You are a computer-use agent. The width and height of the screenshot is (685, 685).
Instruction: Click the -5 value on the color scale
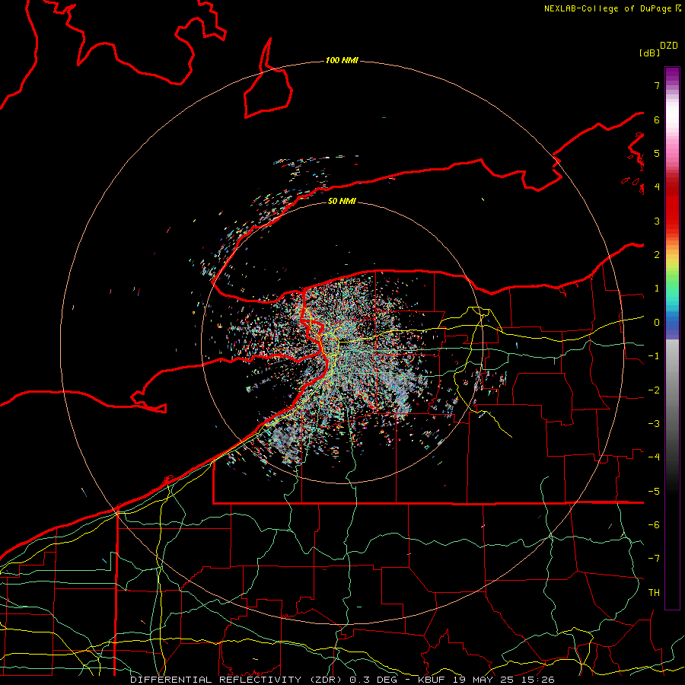(x=654, y=492)
